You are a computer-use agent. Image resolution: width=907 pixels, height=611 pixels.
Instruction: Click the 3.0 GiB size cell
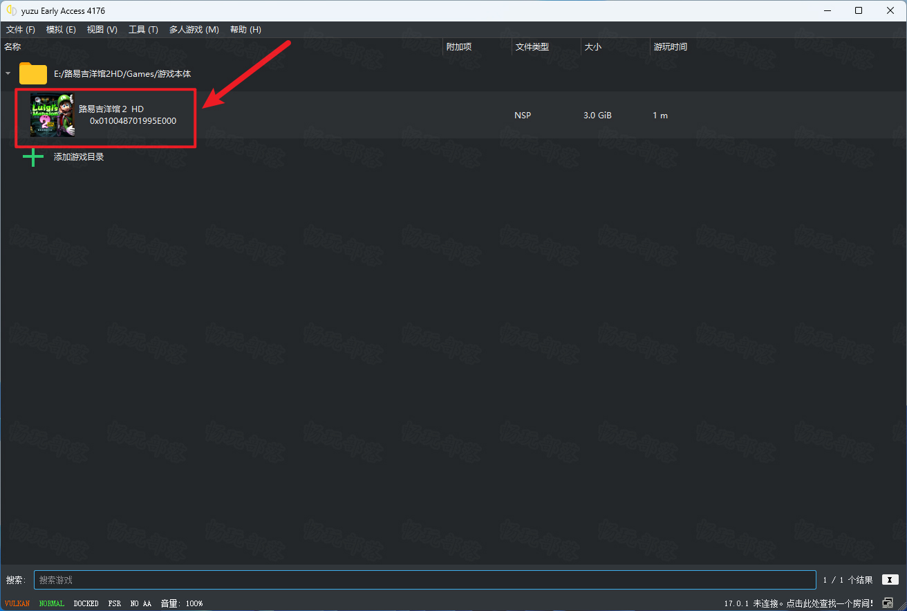click(x=597, y=115)
